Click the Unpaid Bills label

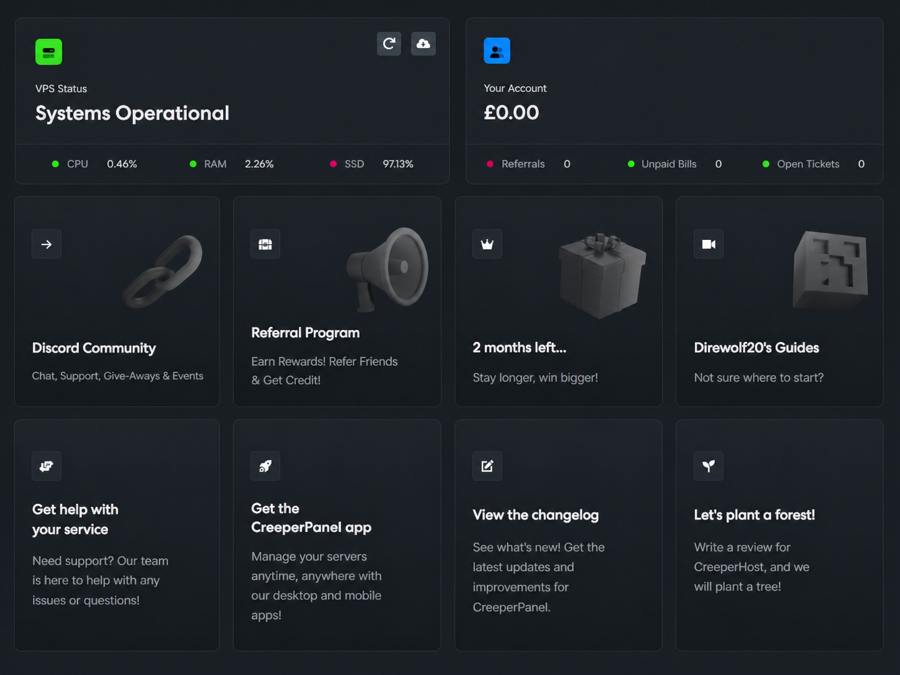coord(669,164)
